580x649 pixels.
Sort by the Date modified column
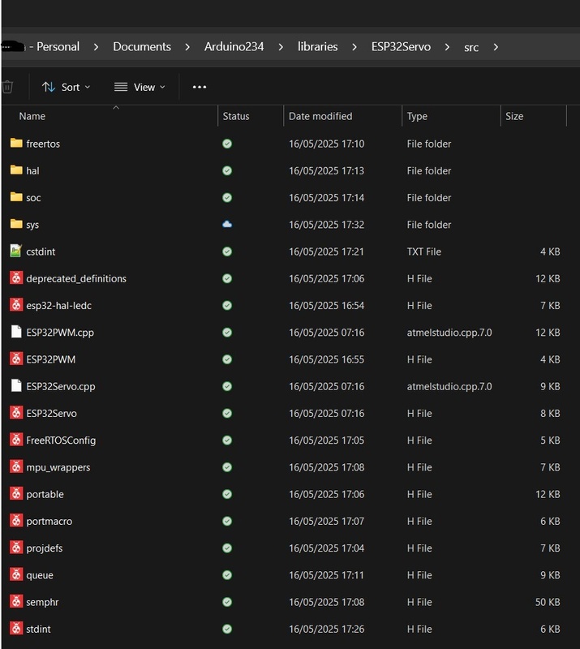320,116
